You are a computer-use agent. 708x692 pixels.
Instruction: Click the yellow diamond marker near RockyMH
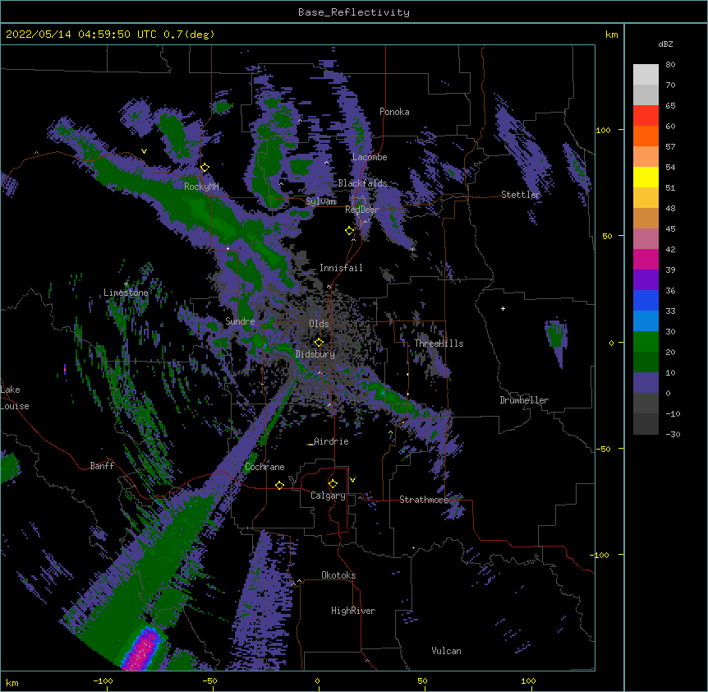coord(205,168)
